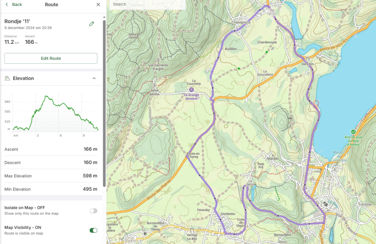Click the sidebar vertical scrollbar

tap(104, 103)
